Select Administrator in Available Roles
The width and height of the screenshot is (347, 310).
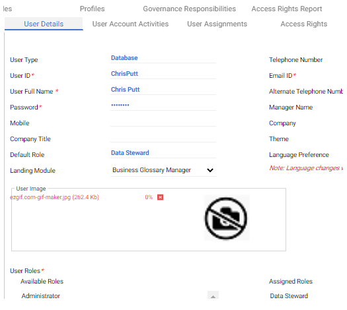tap(41, 295)
